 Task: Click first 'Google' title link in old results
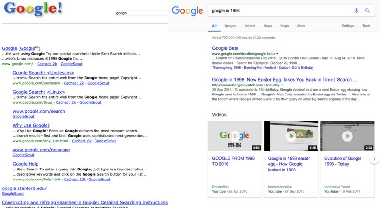[9, 48]
